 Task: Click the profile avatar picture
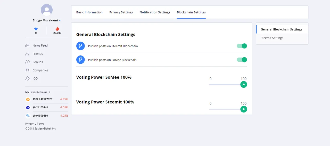coord(47,10)
